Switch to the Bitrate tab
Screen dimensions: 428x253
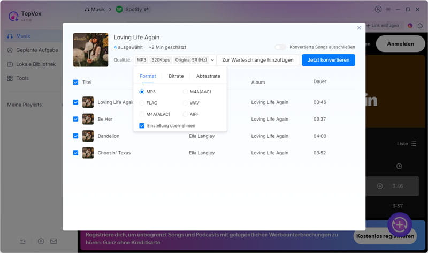176,76
